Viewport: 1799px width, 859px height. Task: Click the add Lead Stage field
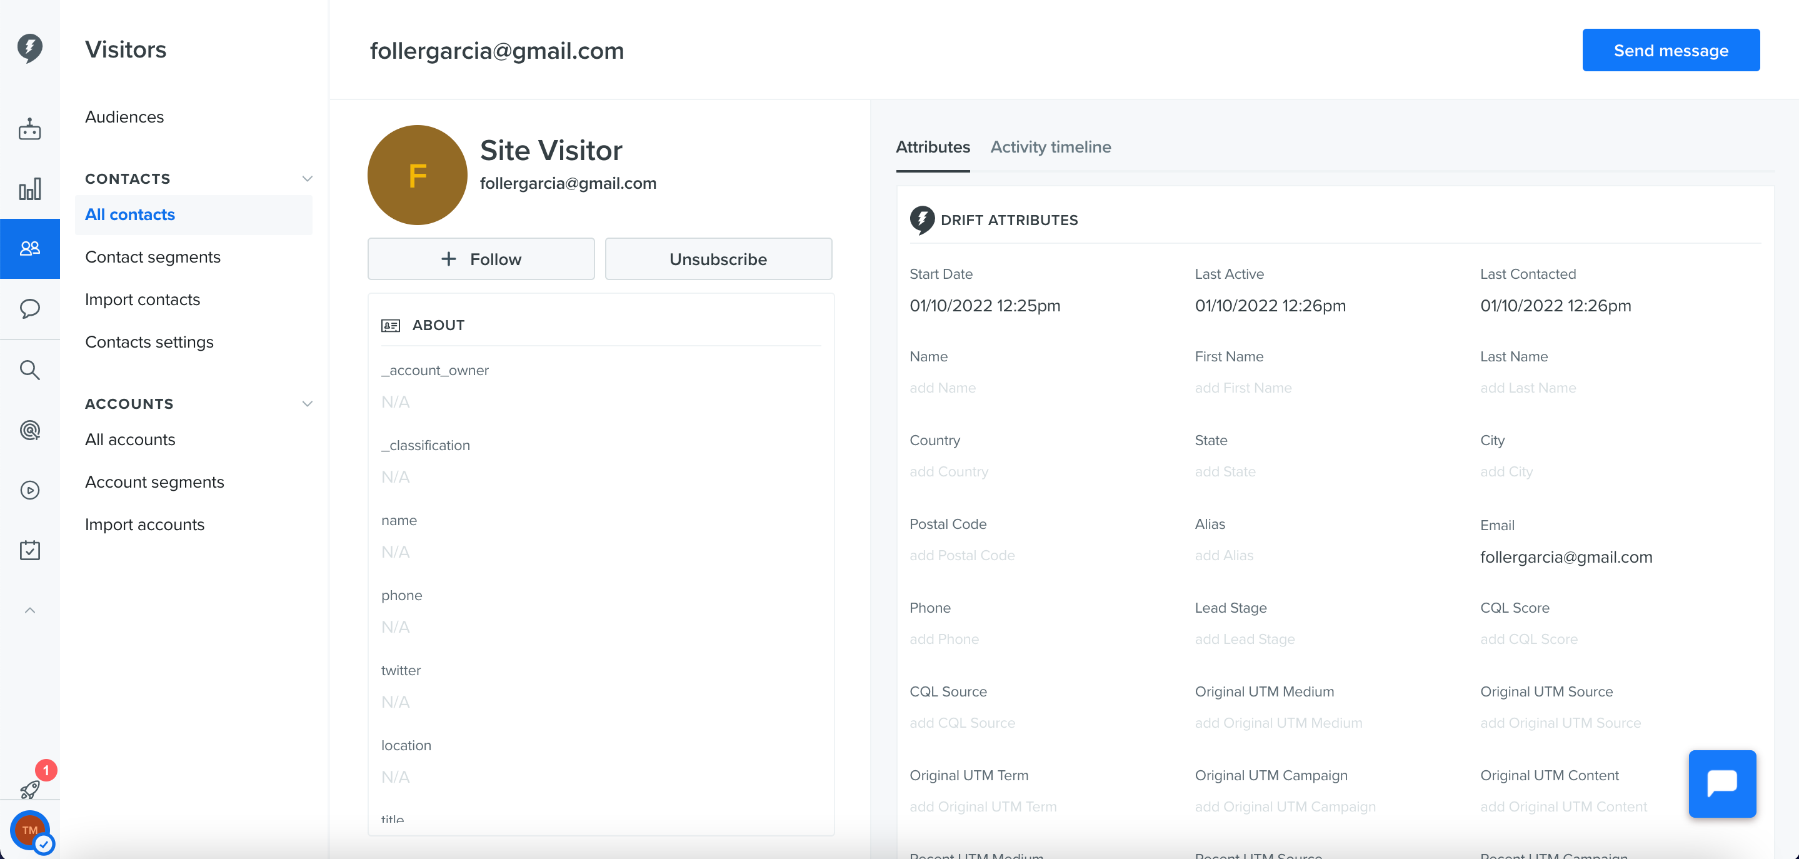1245,639
